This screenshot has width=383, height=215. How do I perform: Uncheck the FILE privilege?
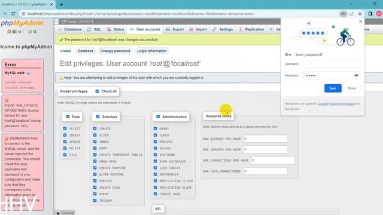(x=65, y=155)
